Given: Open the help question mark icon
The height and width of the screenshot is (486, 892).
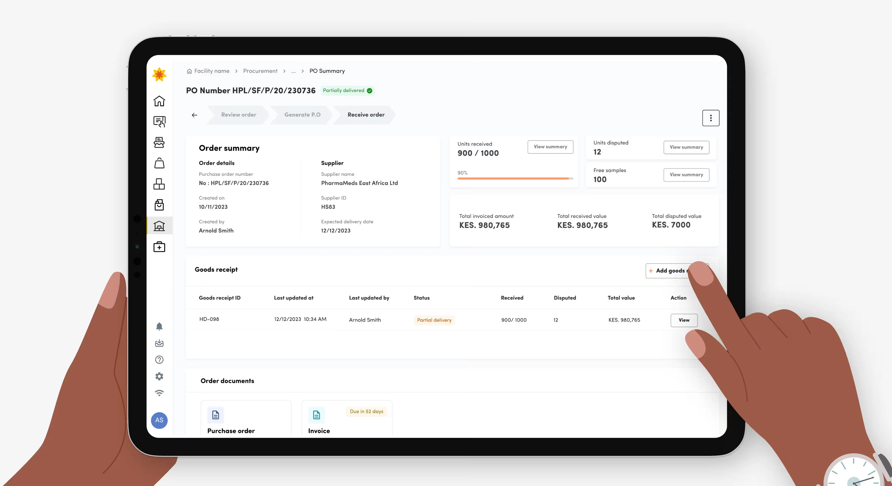Looking at the screenshot, I should (159, 360).
